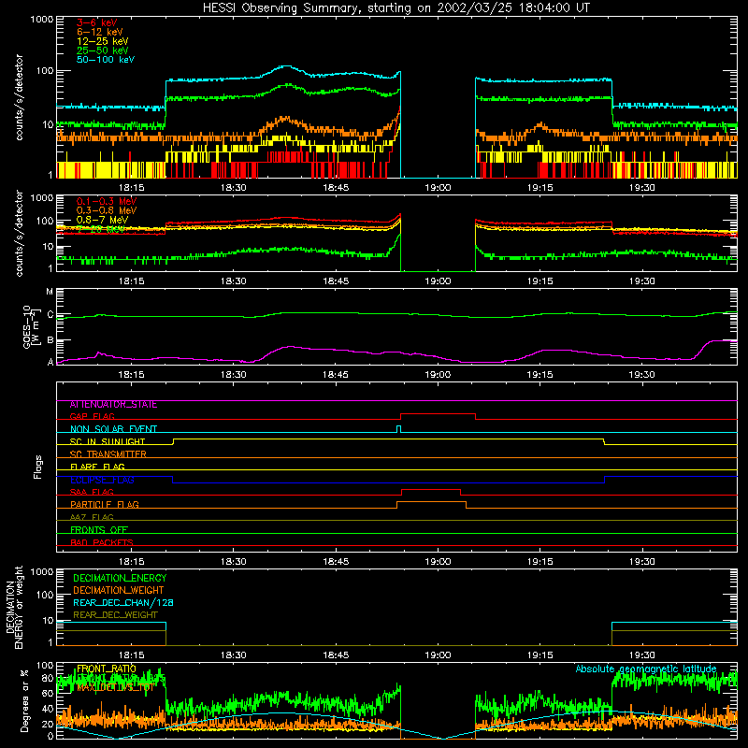Click the 80 y-tick of Degrees panel
This screenshot has height=748, width=748.
(48, 679)
